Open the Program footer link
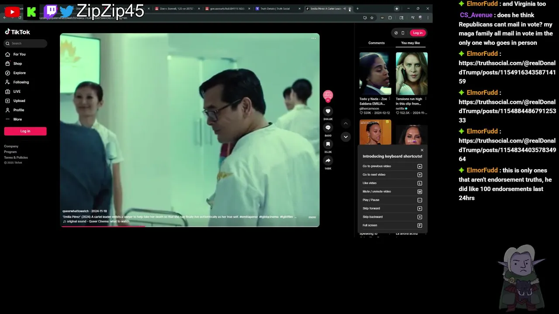The width and height of the screenshot is (559, 314). (x=10, y=152)
